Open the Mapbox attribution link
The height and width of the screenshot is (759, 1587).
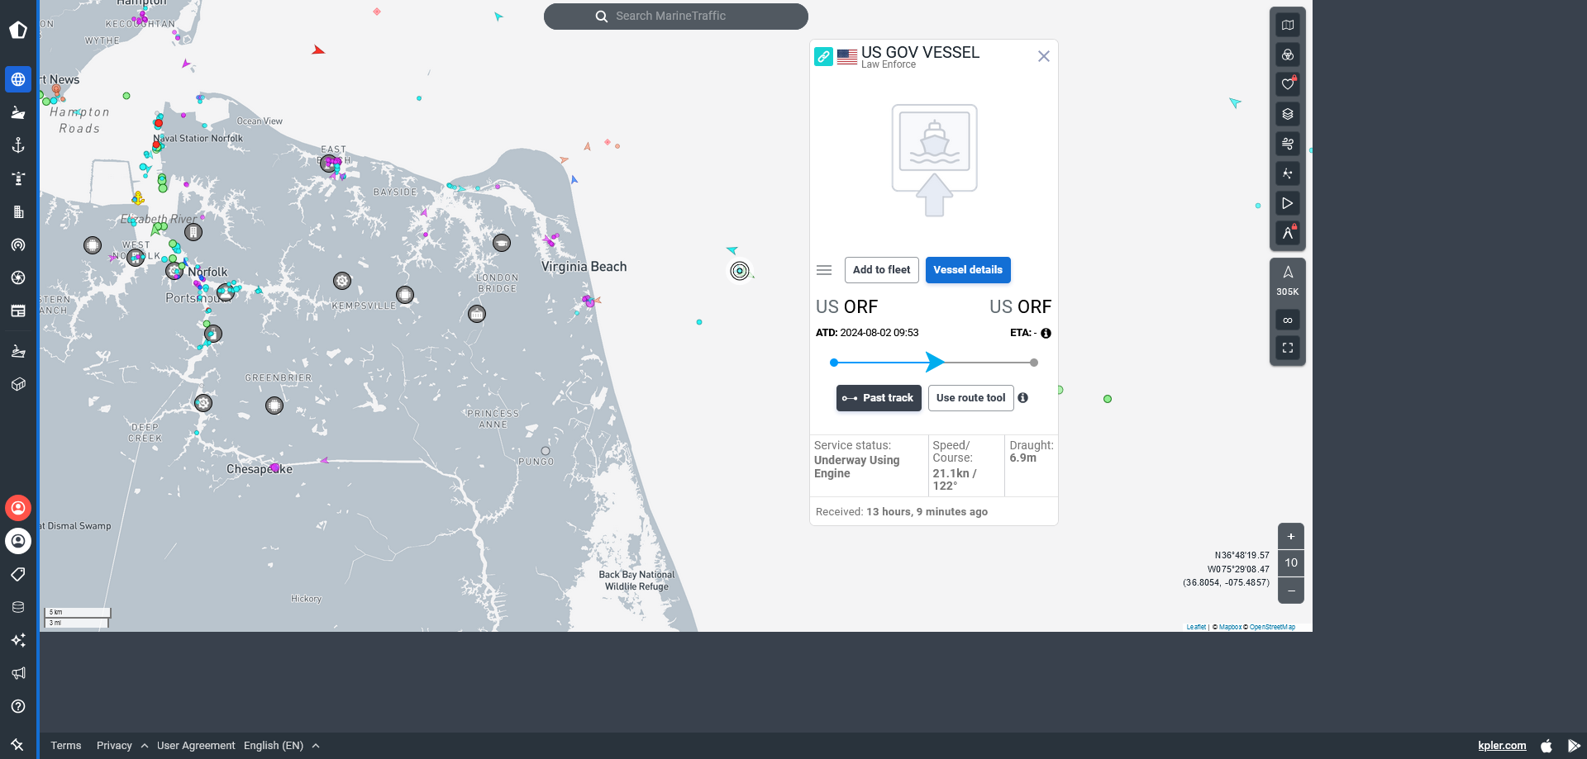(1230, 627)
